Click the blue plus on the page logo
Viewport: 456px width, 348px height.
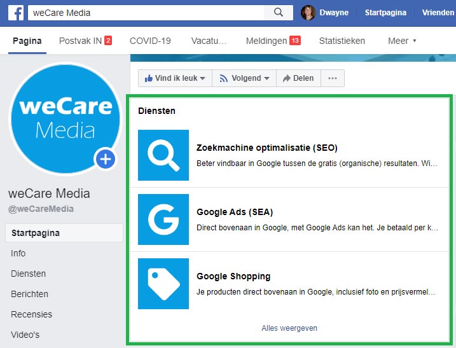106,159
